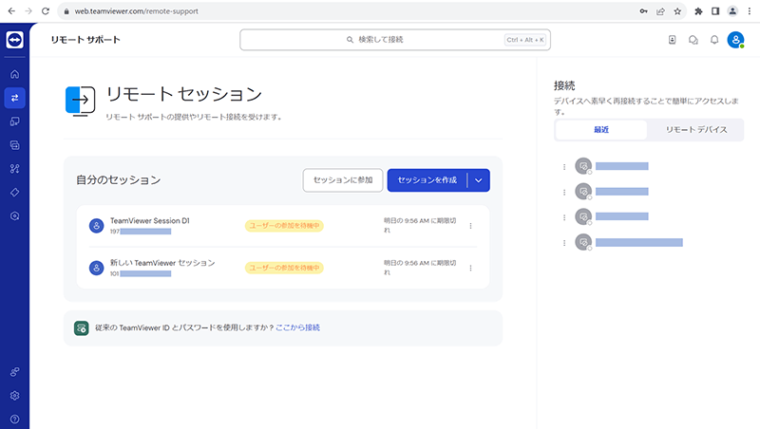Click the waiting status badge for 新しい TeamViewer セッション

[x=284, y=268]
